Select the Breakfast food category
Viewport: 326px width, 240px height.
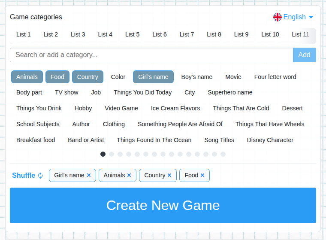coord(36,140)
